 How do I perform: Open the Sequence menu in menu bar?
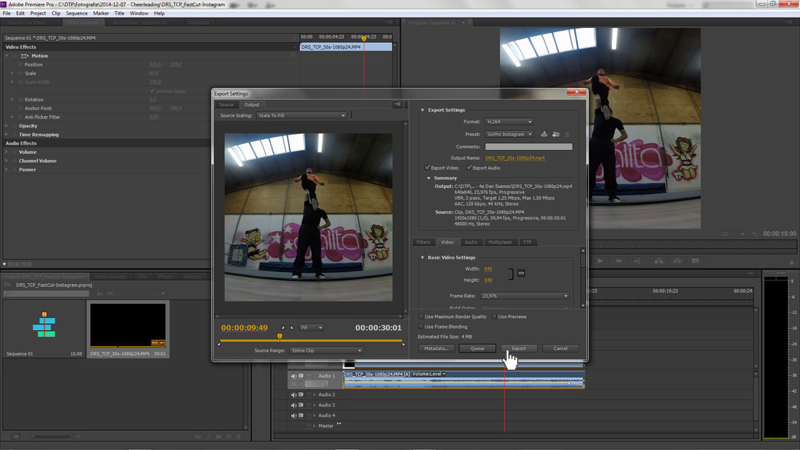[77, 13]
